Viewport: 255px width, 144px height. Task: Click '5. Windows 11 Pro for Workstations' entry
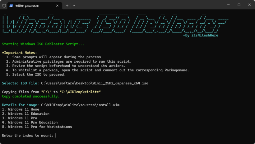coord(37,127)
